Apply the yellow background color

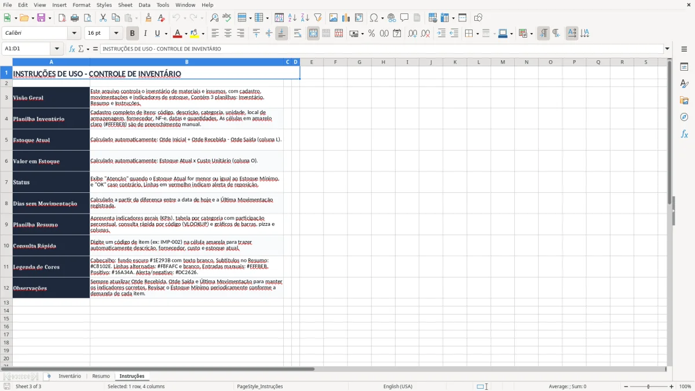[x=195, y=34]
